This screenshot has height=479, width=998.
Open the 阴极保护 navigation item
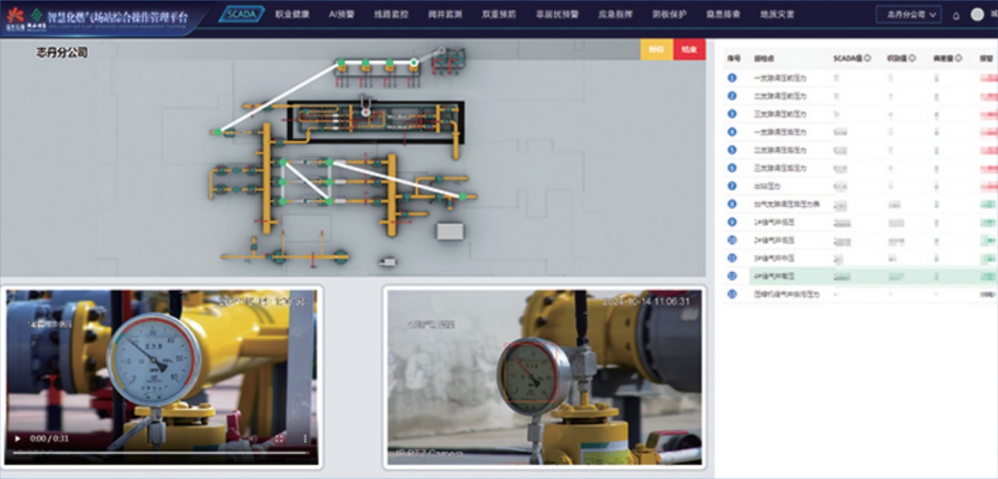(x=669, y=14)
